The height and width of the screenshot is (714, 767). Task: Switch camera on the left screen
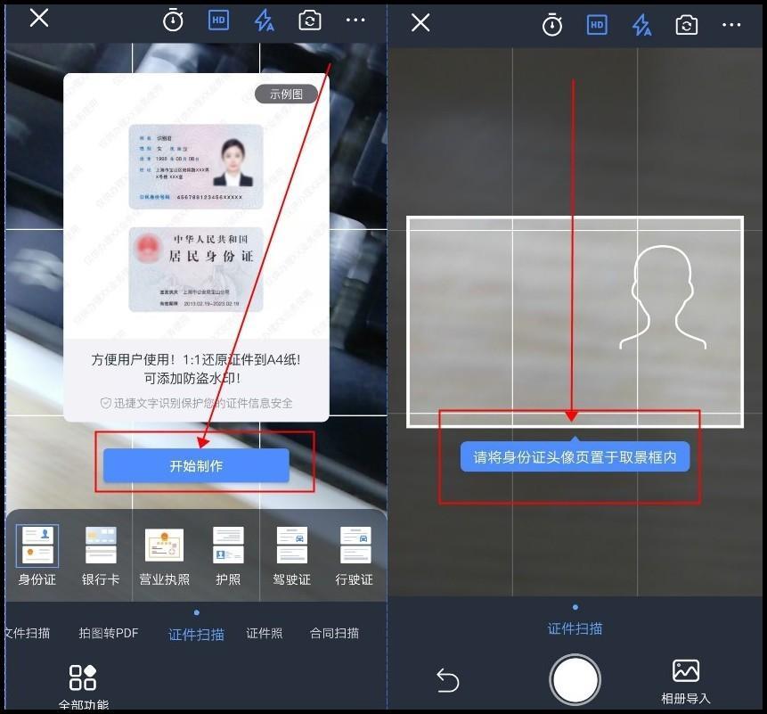pyautogui.click(x=309, y=21)
